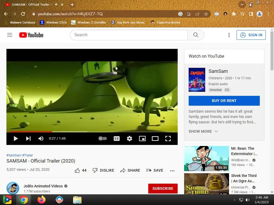This screenshot has width=274, height=205.
Task: Close the SAMSAM Official Trailer tab
Action: click(x=62, y=5)
